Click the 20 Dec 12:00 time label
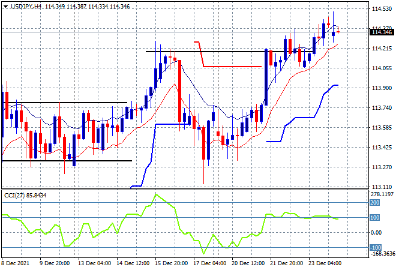This screenshot has height=270, width=396. [x=248, y=263]
